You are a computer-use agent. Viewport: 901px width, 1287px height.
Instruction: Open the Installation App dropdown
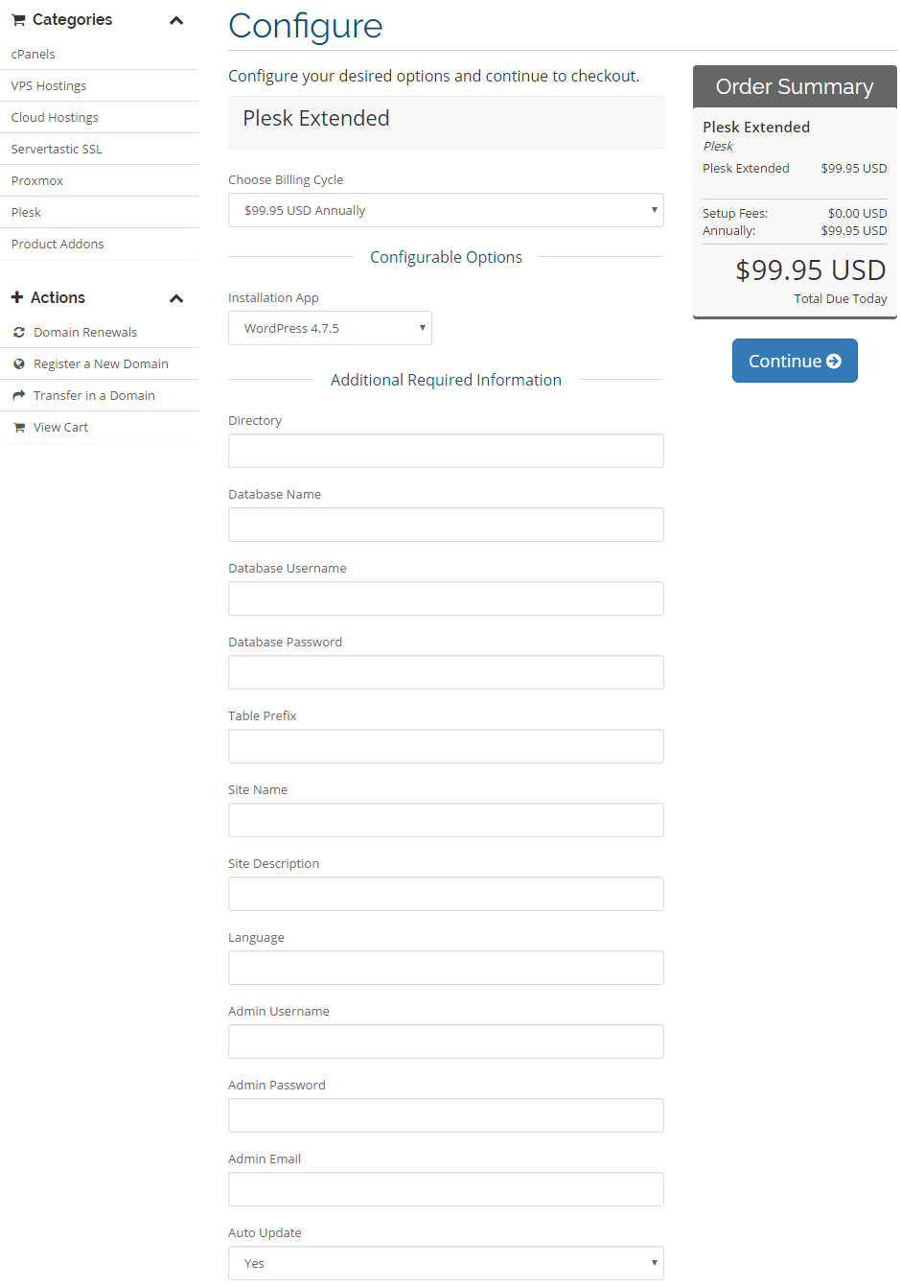click(x=330, y=328)
